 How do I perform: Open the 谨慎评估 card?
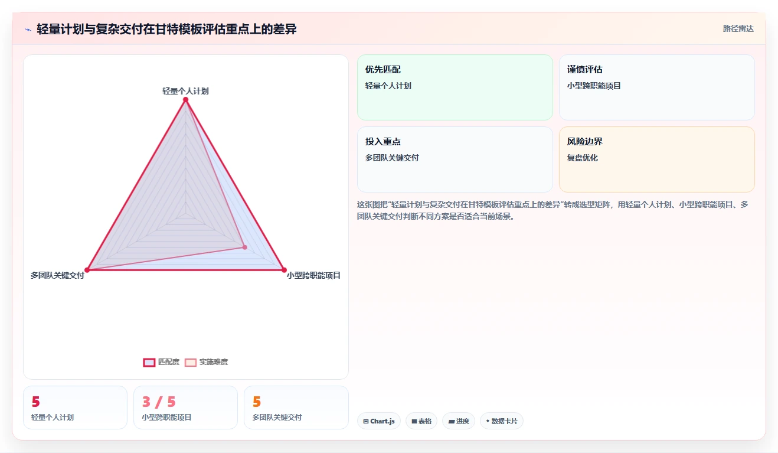tap(657, 87)
